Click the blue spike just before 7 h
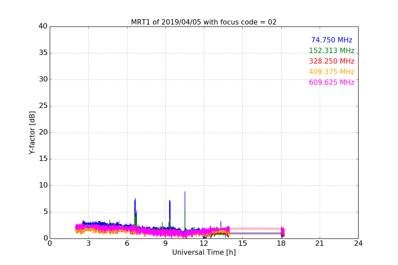The image size is (398, 265). (135, 212)
